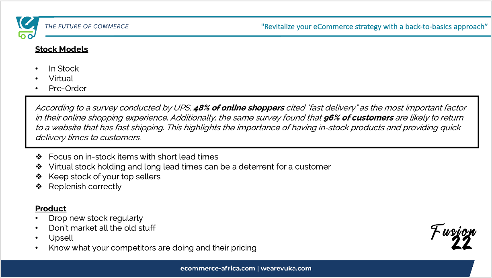The width and height of the screenshot is (492, 278).
Task: Open the wearevuka.com footer link
Action: click(287, 268)
